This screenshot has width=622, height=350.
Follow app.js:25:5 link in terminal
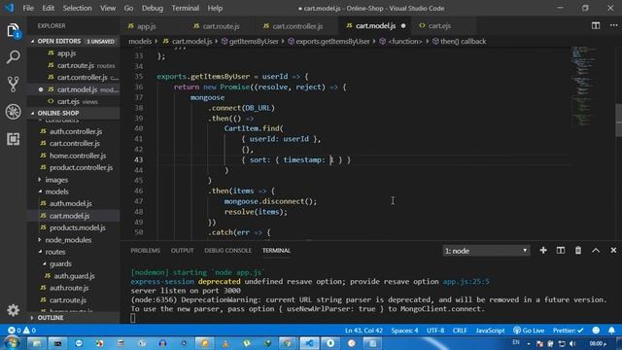point(466,281)
